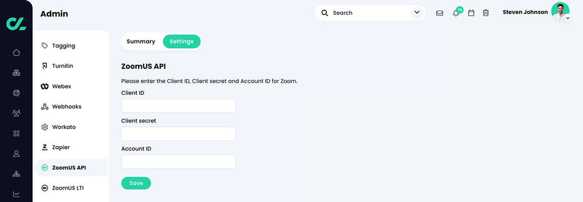
Task: Open the mail messages icon
Action: (439, 13)
